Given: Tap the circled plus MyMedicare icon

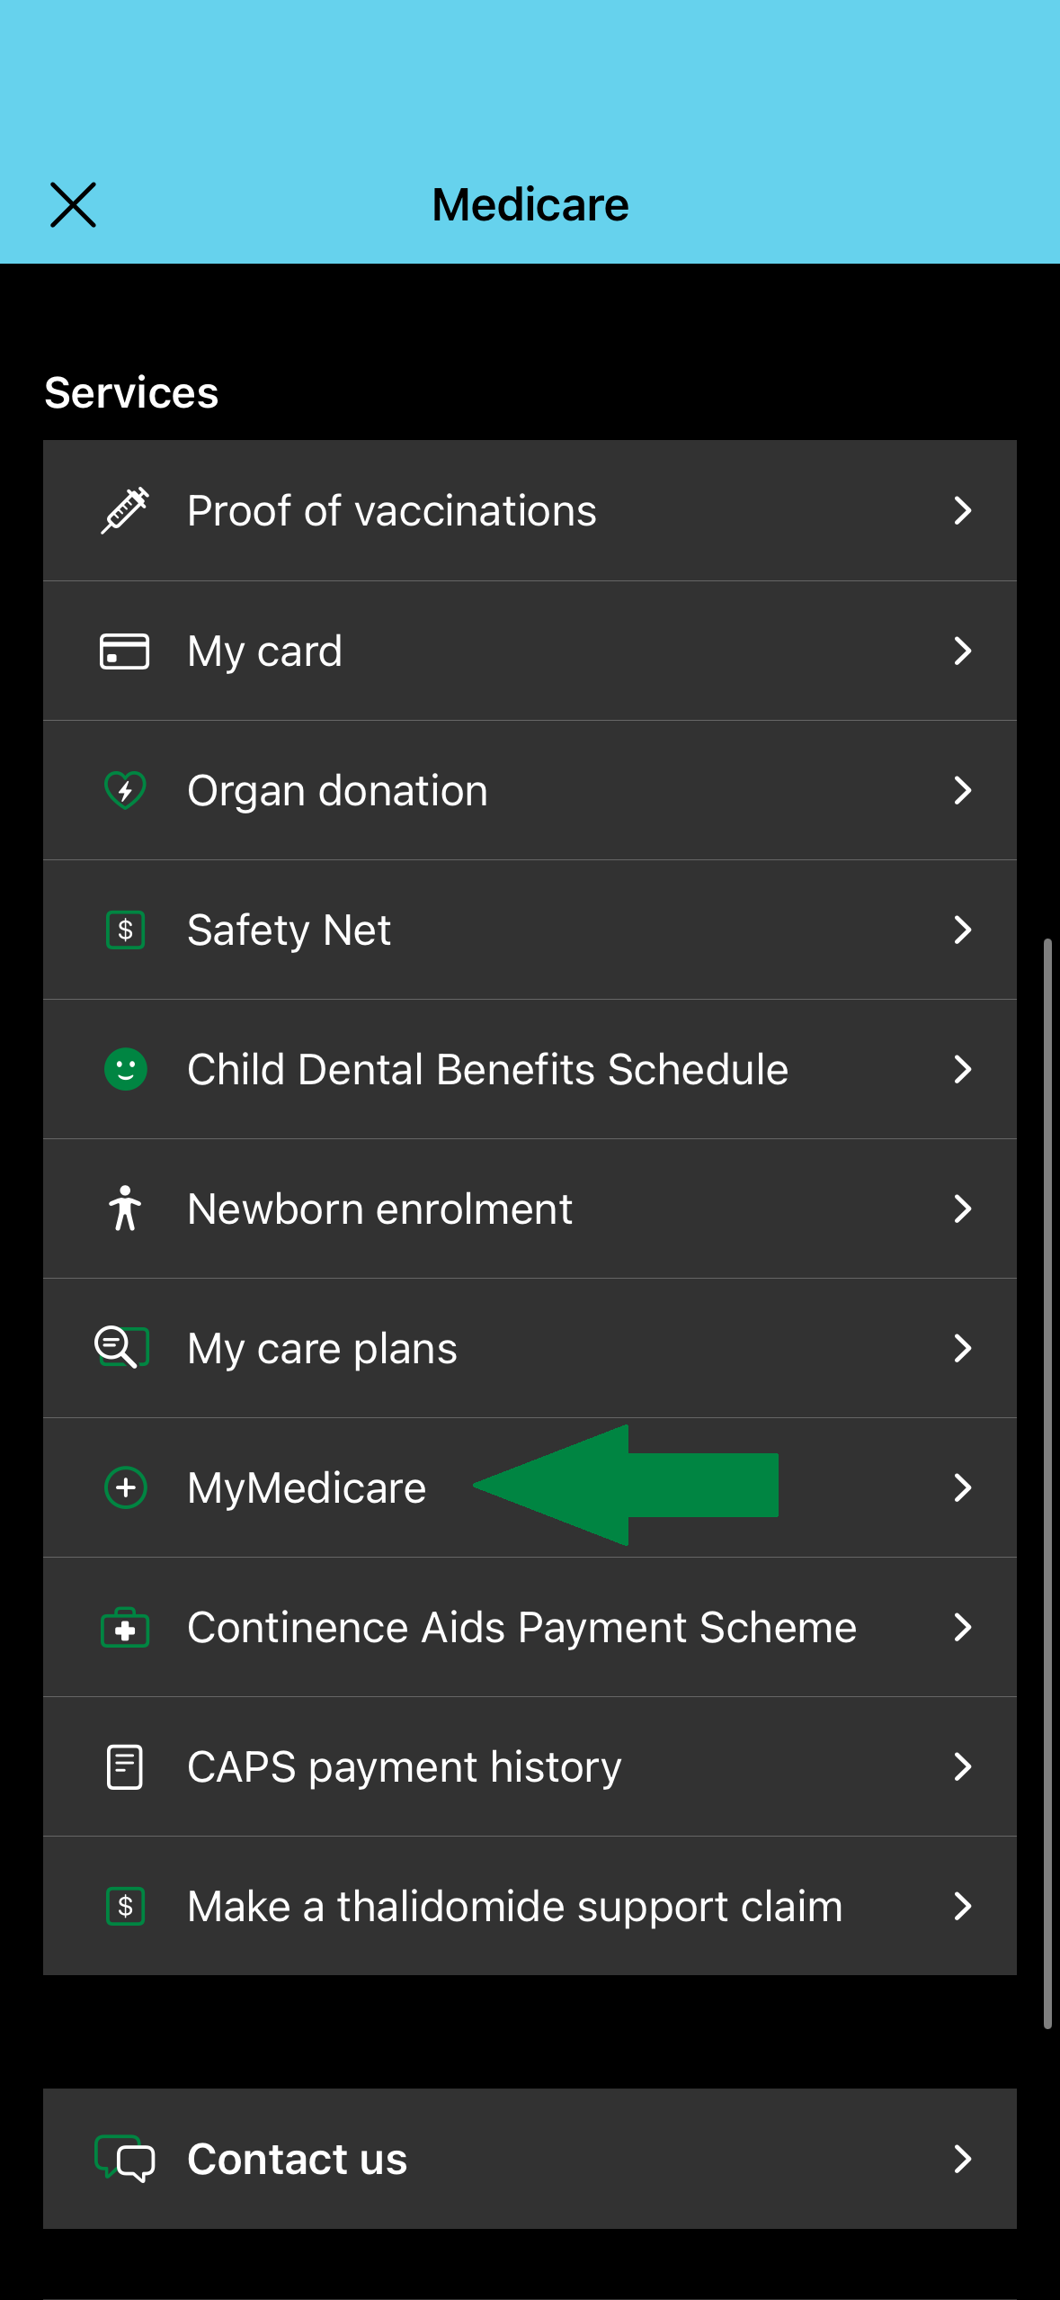Looking at the screenshot, I should (x=125, y=1487).
